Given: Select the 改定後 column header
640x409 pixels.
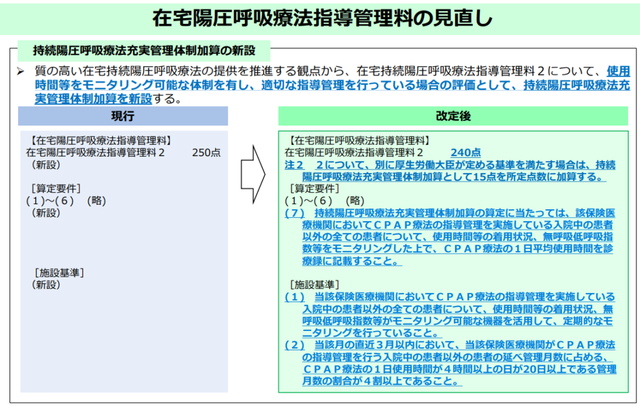Looking at the screenshot, I should [452, 116].
